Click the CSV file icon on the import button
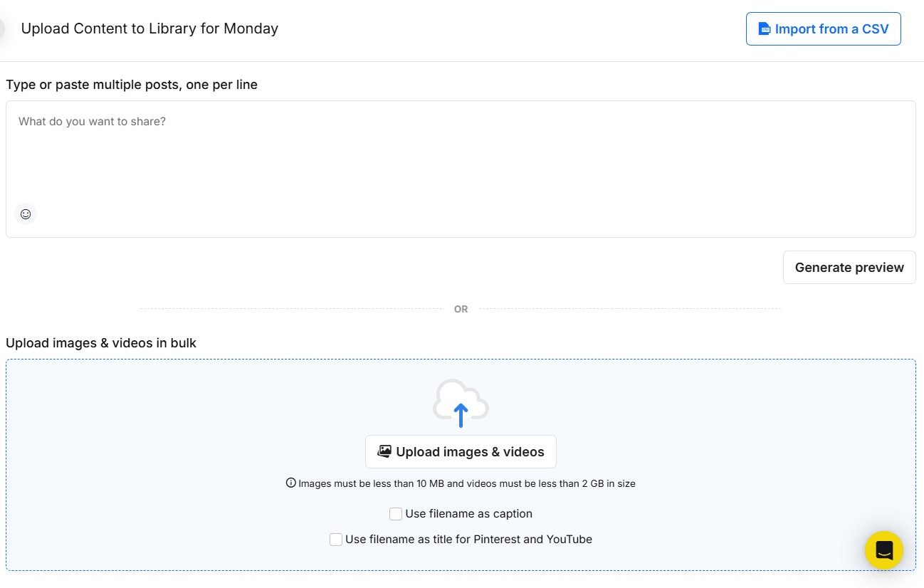Screen dimensions: 924x588 point(765,28)
